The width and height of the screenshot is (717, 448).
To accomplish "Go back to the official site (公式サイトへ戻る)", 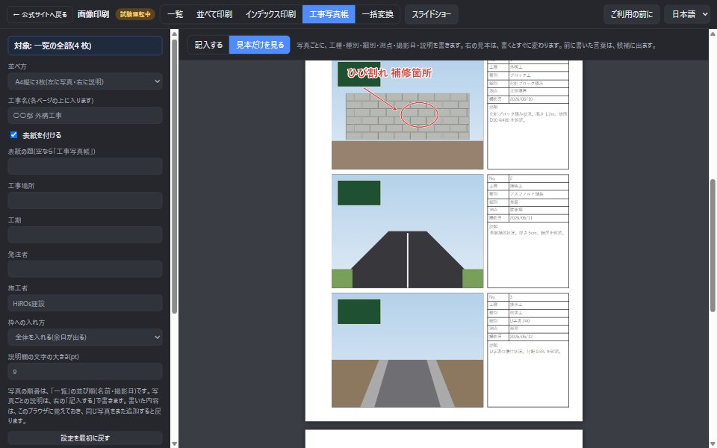I will point(40,15).
